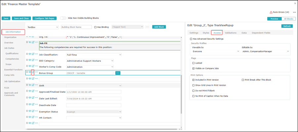
Task: Click the Save button
Action: point(6,18)
